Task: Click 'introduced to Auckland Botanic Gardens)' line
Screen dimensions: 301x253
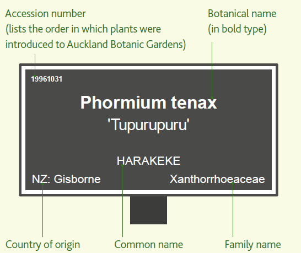Action: tap(95, 45)
